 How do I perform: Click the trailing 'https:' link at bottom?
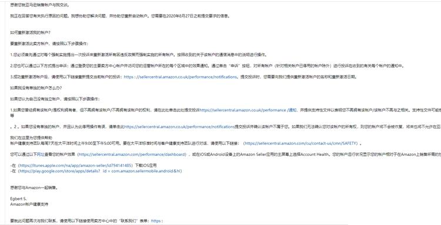[x=157, y=221]
